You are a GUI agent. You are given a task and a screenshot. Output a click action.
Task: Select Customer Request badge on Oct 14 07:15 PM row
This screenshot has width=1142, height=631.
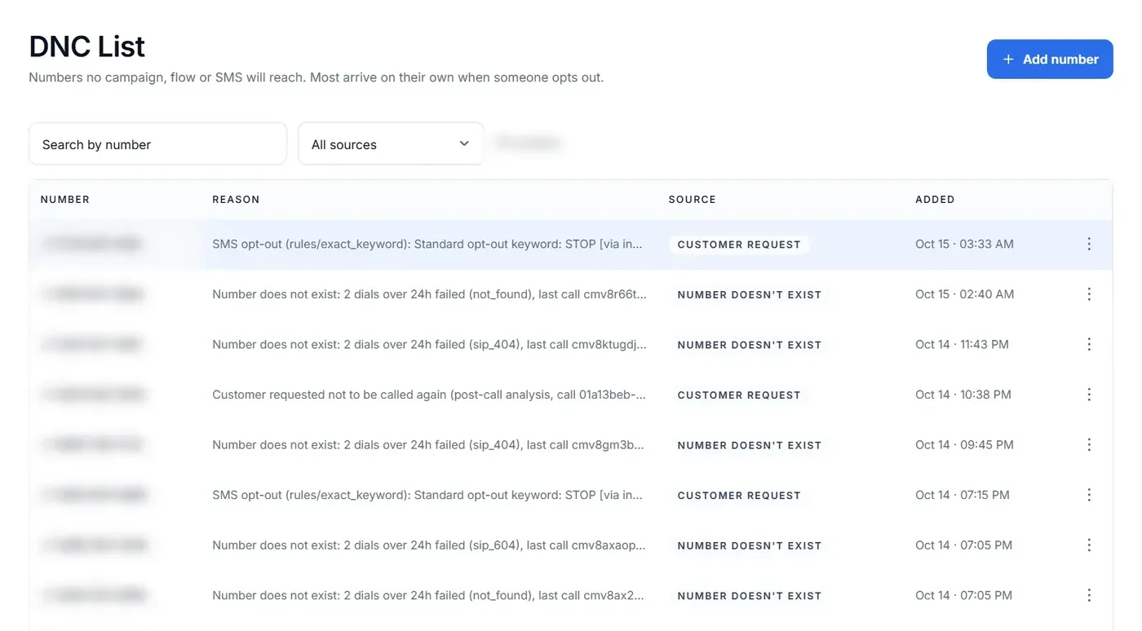[739, 496]
